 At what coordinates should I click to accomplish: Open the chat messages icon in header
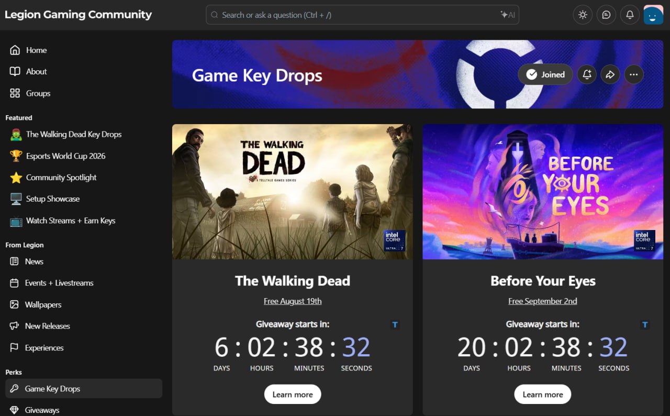[606, 15]
